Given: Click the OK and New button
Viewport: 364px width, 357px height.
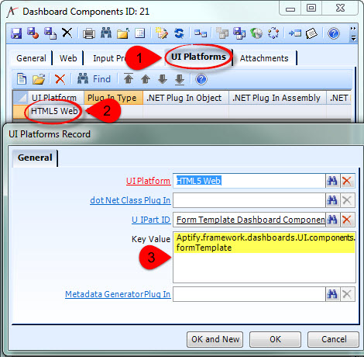Looking at the screenshot, I should click(215, 339).
